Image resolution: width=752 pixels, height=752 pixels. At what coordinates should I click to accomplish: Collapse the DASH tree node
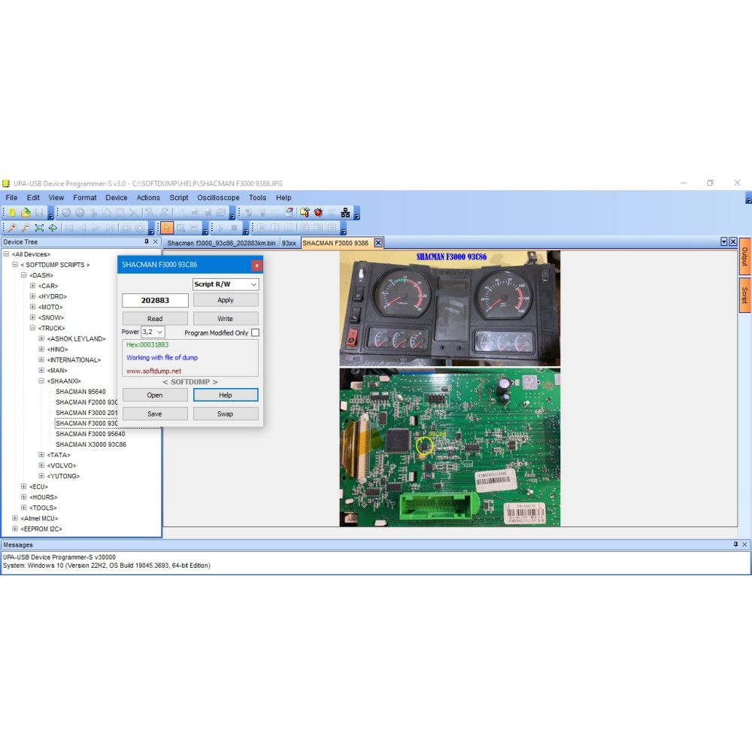click(23, 275)
